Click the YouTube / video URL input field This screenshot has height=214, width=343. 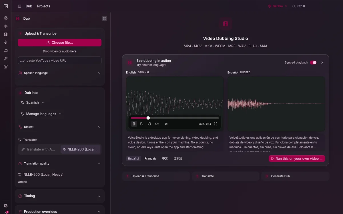(x=59, y=60)
